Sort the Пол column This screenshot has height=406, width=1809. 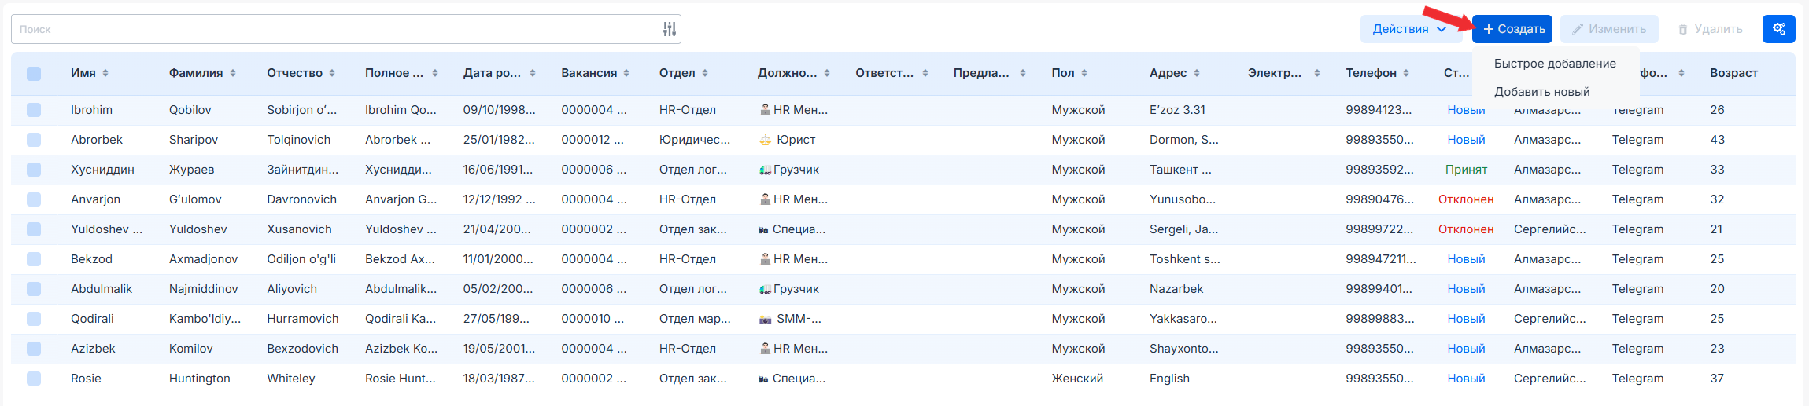(1084, 73)
